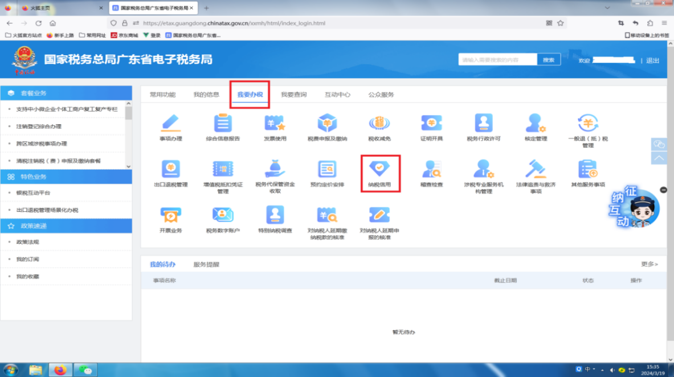Open the 法律追责与救济事项 gavel icon
Viewport: 674px width, 377px height.
tap(536, 170)
